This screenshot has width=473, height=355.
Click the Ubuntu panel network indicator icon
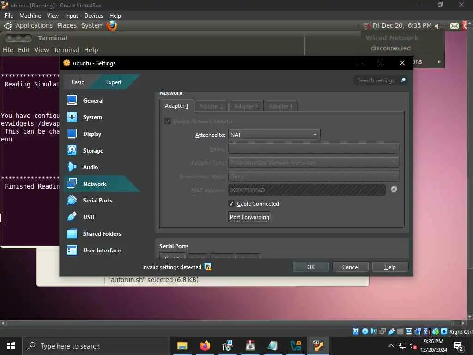coord(366,26)
